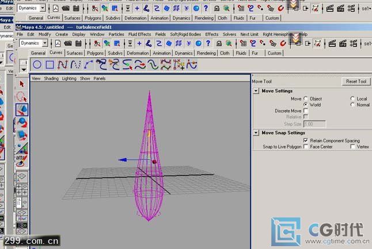
Task: Click Save Scene disk icon in front window
Action: coord(78,44)
